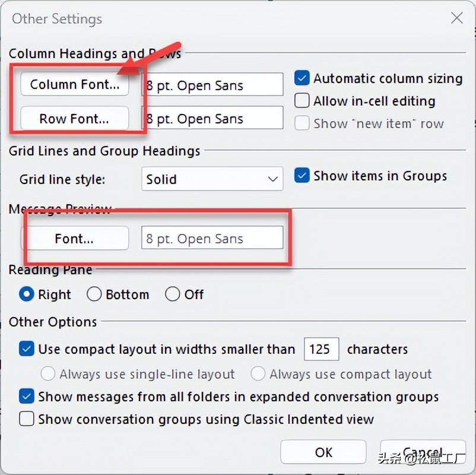The height and width of the screenshot is (475, 476).
Task: Click the characters width input field
Action: click(321, 349)
